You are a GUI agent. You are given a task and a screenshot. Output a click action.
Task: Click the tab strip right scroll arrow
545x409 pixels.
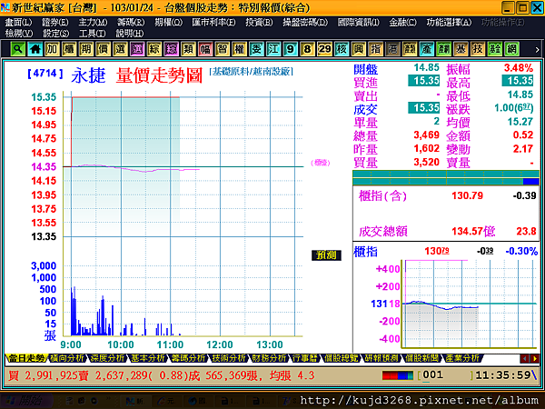point(534,358)
